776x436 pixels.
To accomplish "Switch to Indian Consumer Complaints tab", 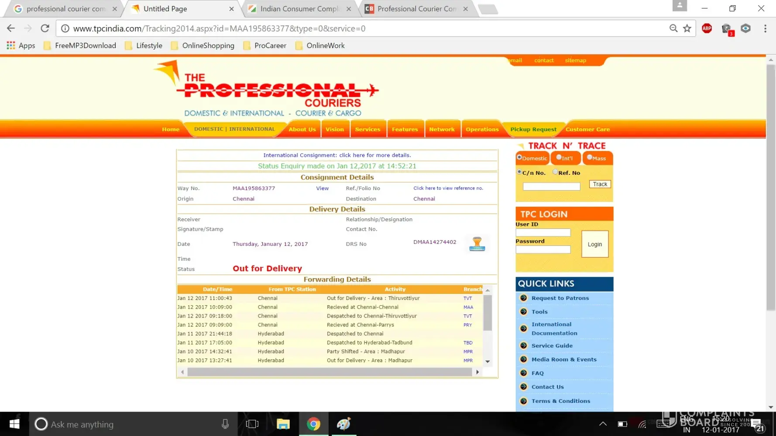I will point(299,9).
